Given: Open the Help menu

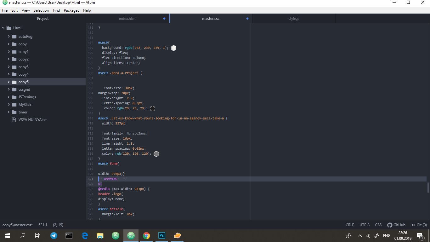Looking at the screenshot, I should 87,10.
